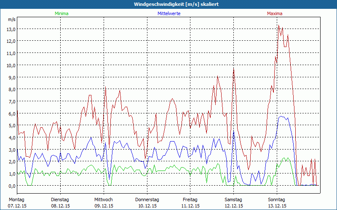
Task: Click the 11,0 y-axis value
Action: (x=11, y=53)
